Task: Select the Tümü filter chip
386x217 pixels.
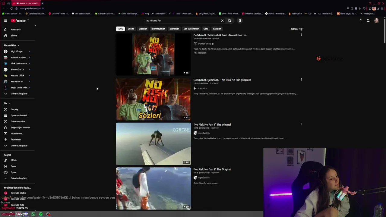Action: [120, 29]
